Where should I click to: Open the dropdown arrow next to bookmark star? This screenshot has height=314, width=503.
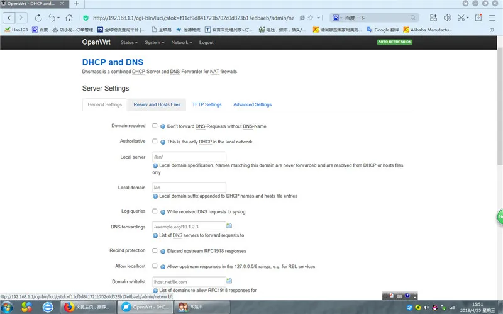(318, 18)
